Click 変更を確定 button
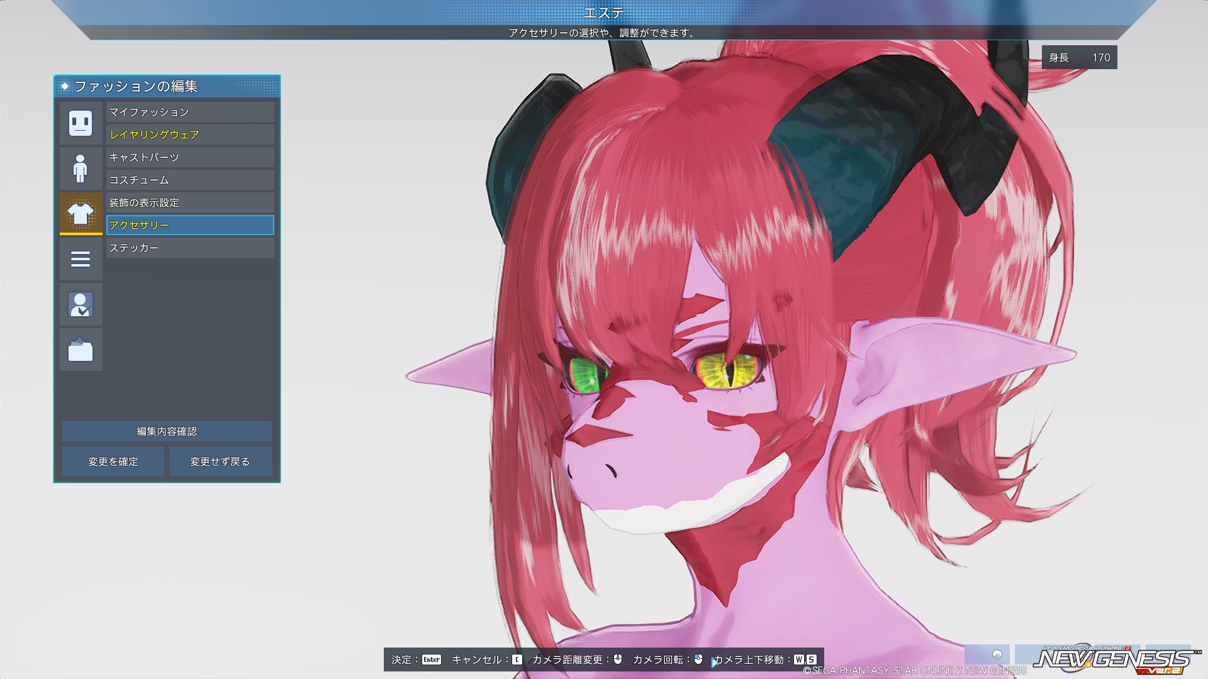 pyautogui.click(x=113, y=461)
